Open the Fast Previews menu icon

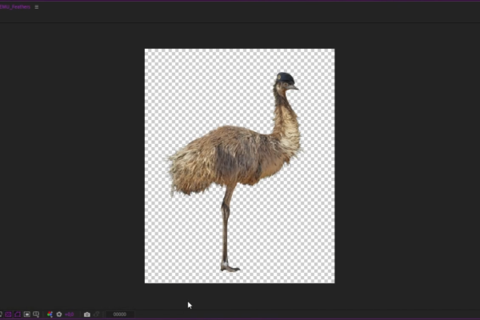tap(1, 314)
